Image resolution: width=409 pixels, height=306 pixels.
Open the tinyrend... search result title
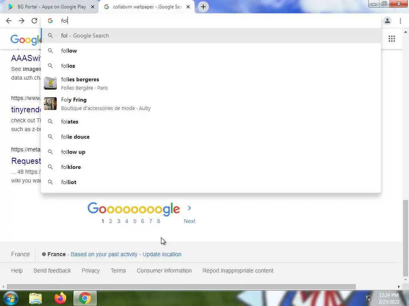26,109
